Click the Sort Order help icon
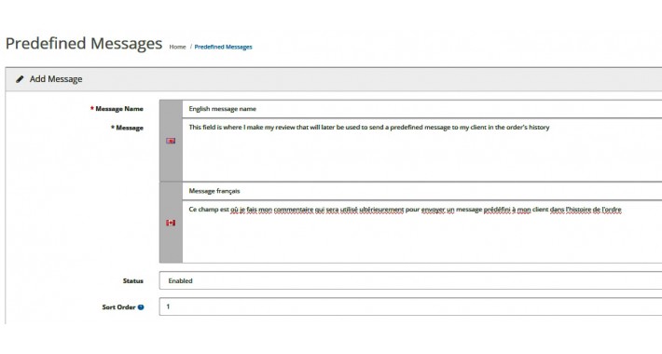 [141, 307]
